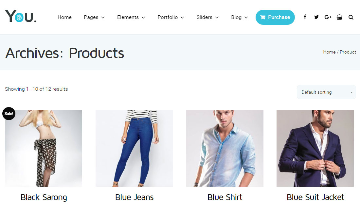Click the Purchase button
Viewport: 360px width, 206px height.
click(275, 17)
